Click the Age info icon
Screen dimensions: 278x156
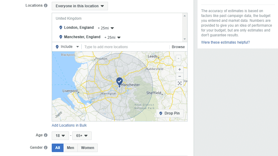pos(46,135)
